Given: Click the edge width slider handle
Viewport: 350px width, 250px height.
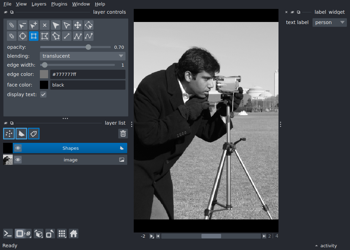Looking at the screenshot, I should 45,65.
